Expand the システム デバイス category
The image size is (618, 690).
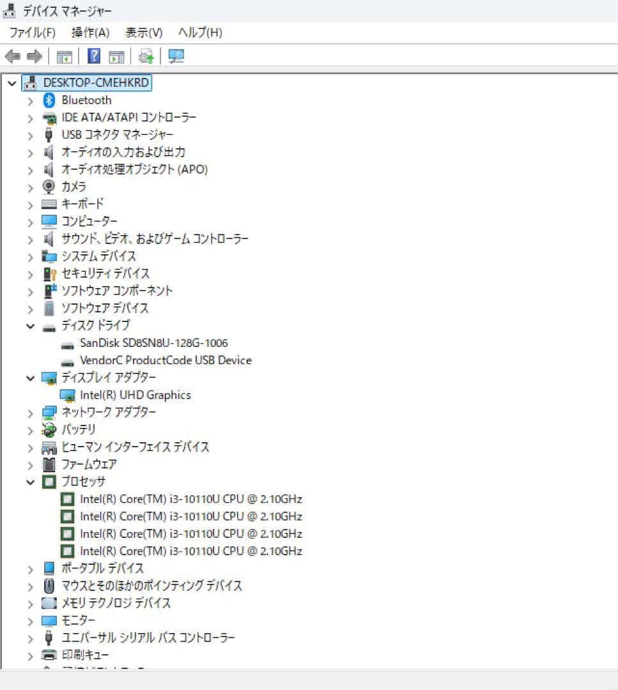(x=30, y=257)
